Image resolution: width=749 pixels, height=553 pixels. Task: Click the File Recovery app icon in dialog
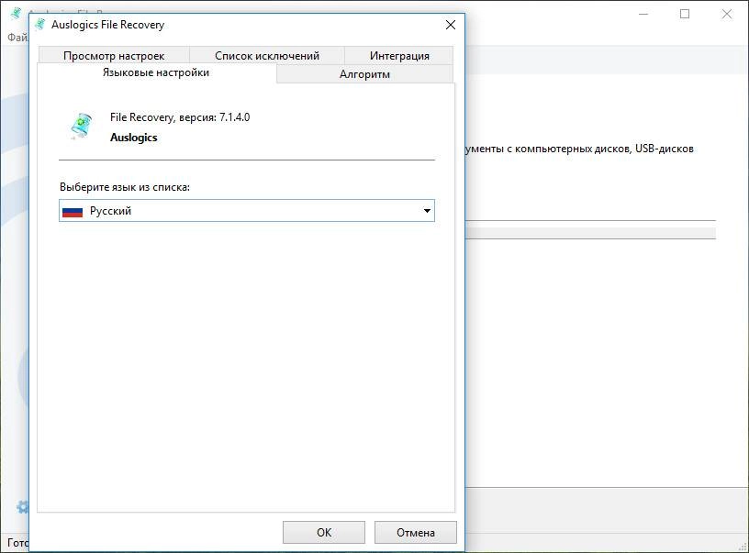(82, 126)
